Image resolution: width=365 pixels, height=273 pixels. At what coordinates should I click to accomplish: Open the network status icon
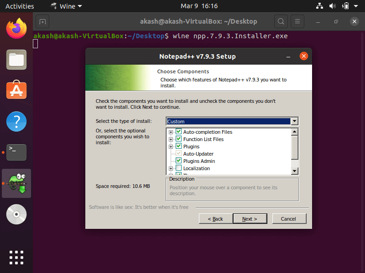click(x=319, y=6)
